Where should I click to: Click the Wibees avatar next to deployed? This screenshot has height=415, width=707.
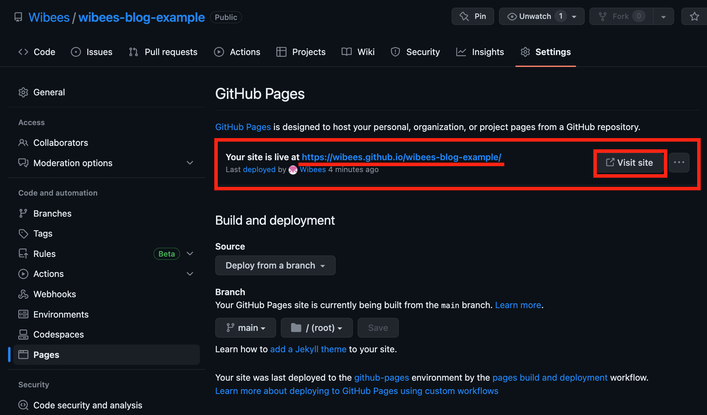point(293,170)
